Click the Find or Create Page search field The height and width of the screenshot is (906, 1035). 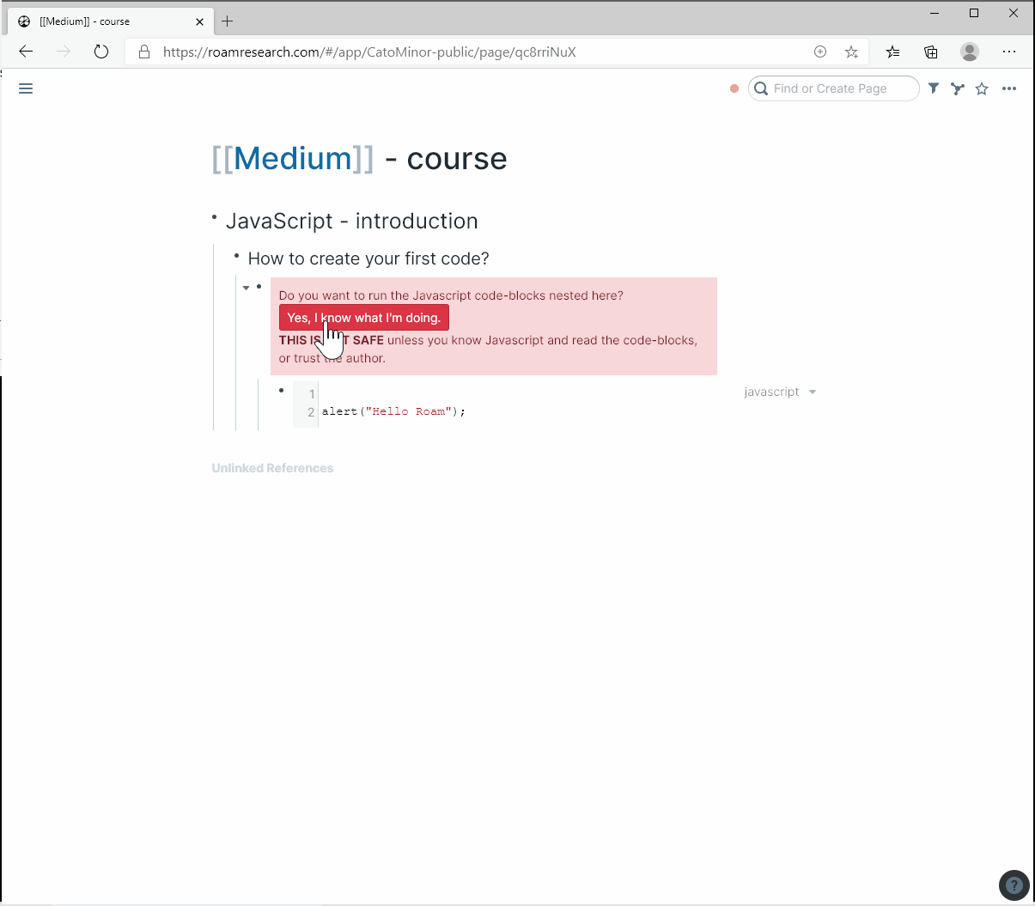point(833,88)
